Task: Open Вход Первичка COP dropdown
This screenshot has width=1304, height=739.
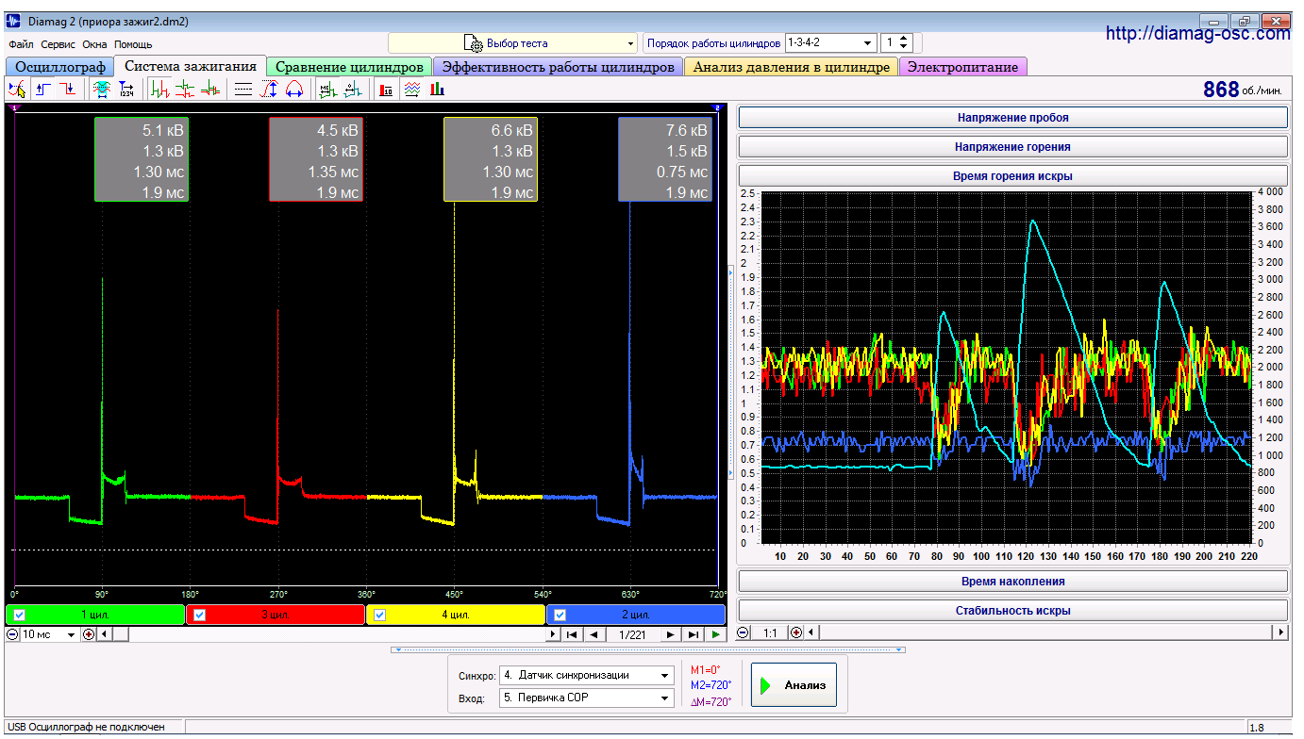Action: pos(587,698)
